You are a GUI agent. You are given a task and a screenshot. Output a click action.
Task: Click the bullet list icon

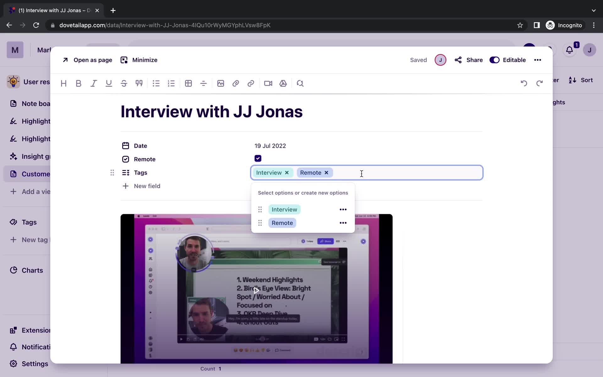click(x=156, y=83)
